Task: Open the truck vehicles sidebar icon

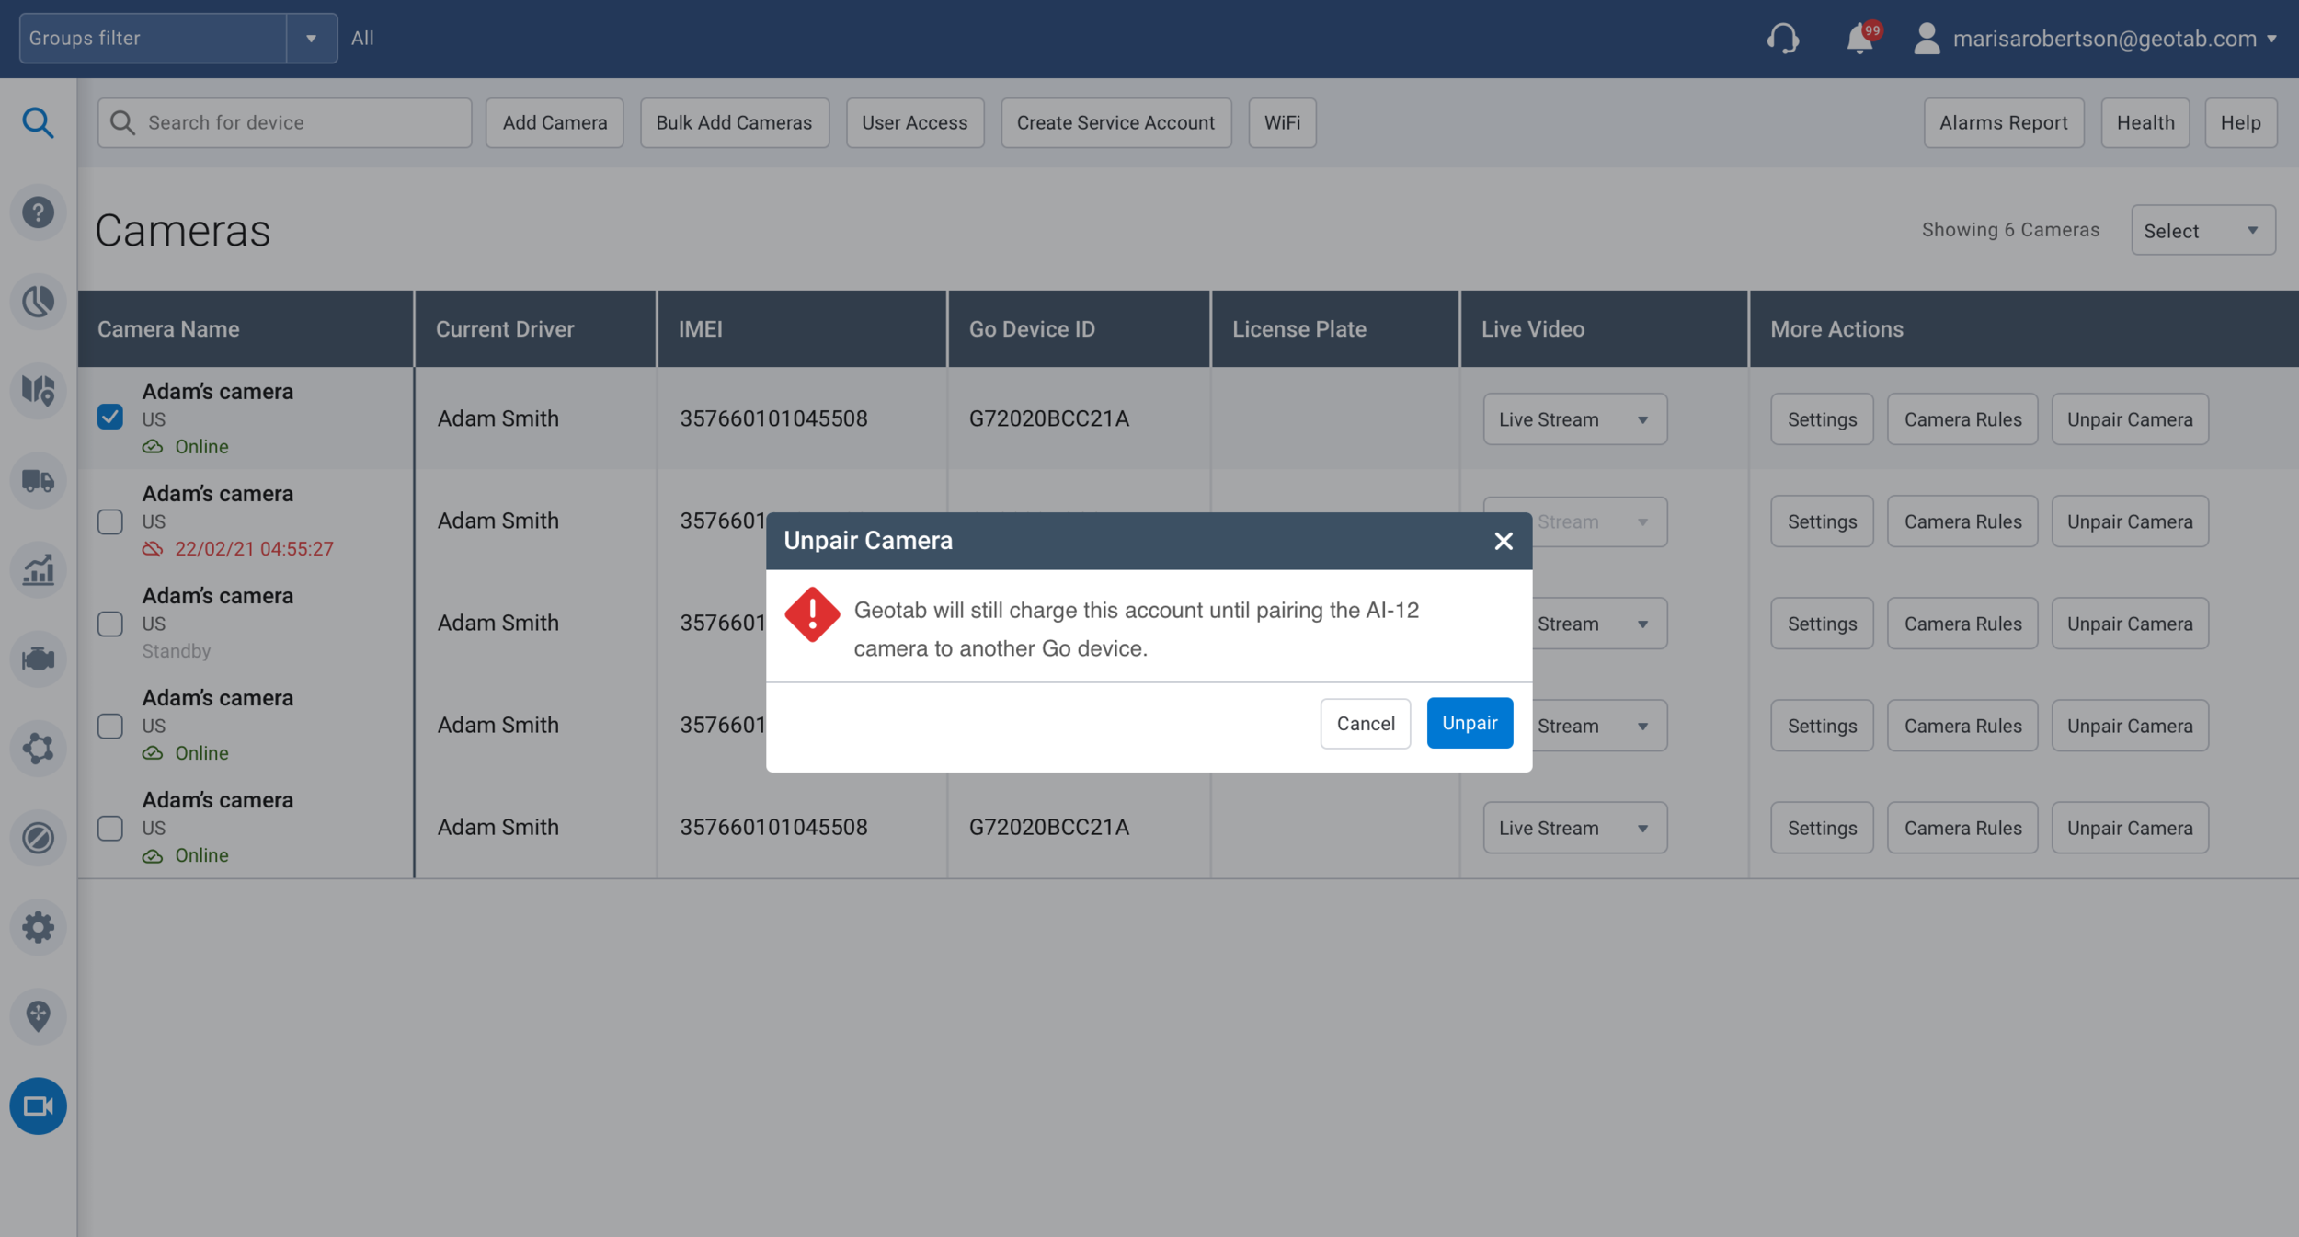Action: click(38, 480)
